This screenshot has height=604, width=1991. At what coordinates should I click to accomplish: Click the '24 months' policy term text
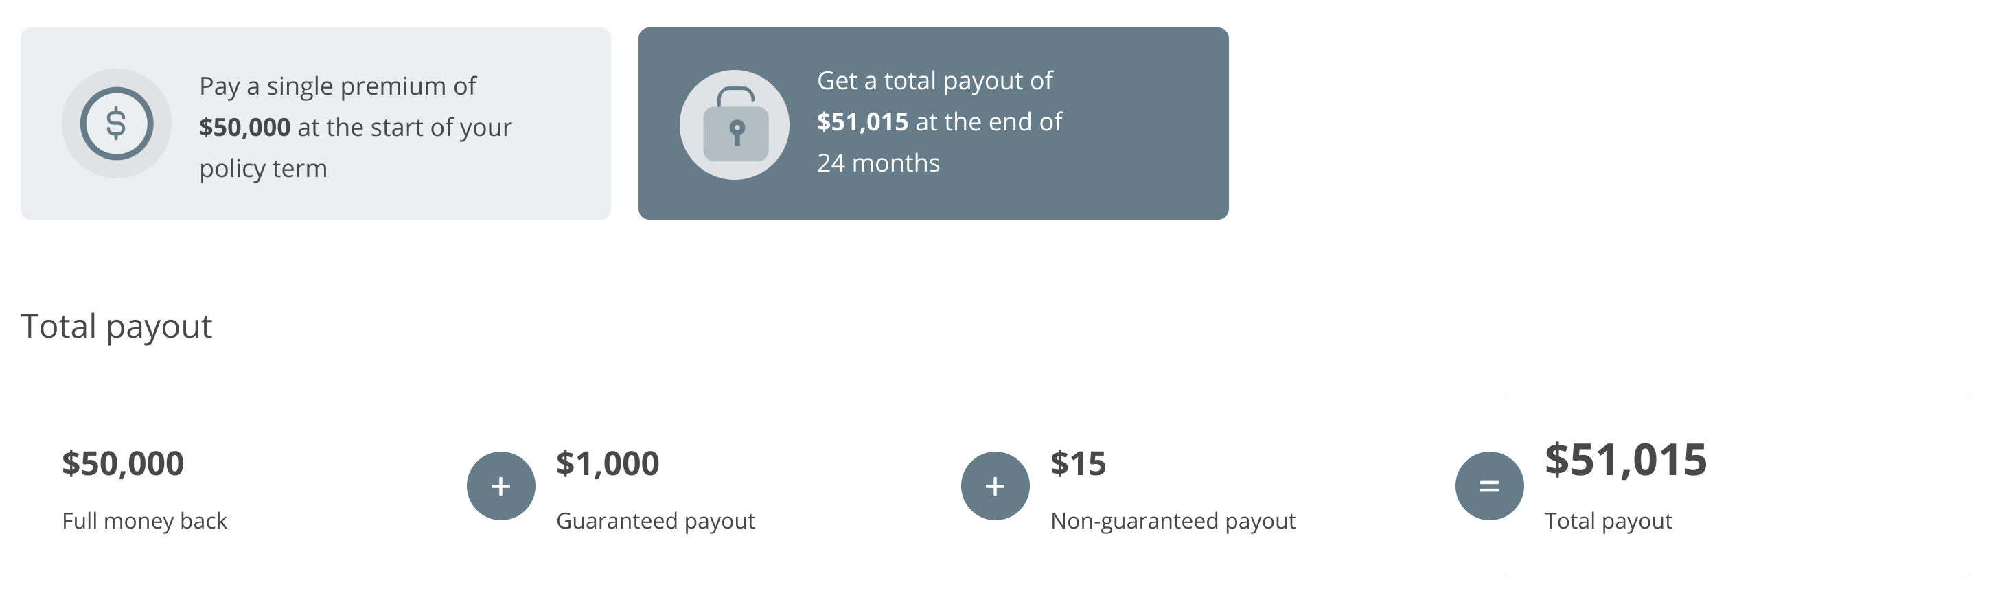pos(878,163)
